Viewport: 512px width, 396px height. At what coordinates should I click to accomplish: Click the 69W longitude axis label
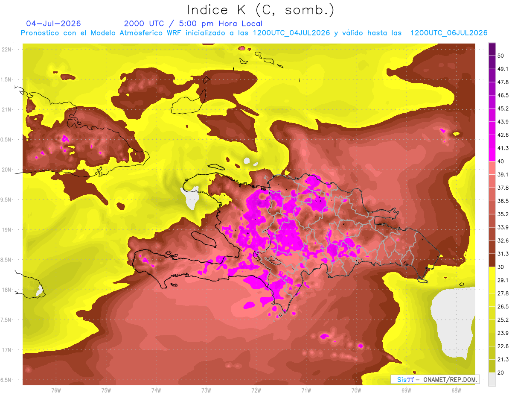pos(406,390)
